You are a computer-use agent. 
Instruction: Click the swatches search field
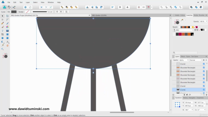coord(185,53)
